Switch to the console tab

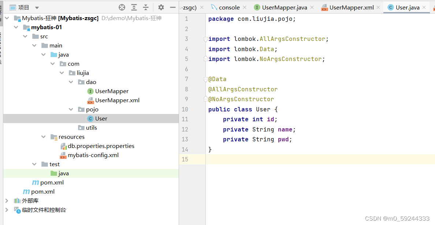click(x=229, y=7)
